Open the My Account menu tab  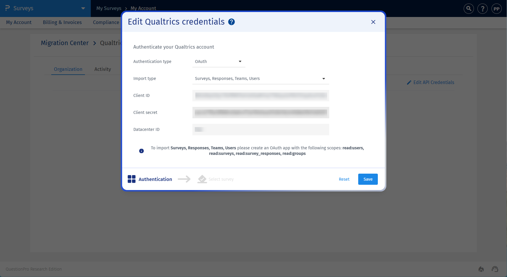coord(19,22)
